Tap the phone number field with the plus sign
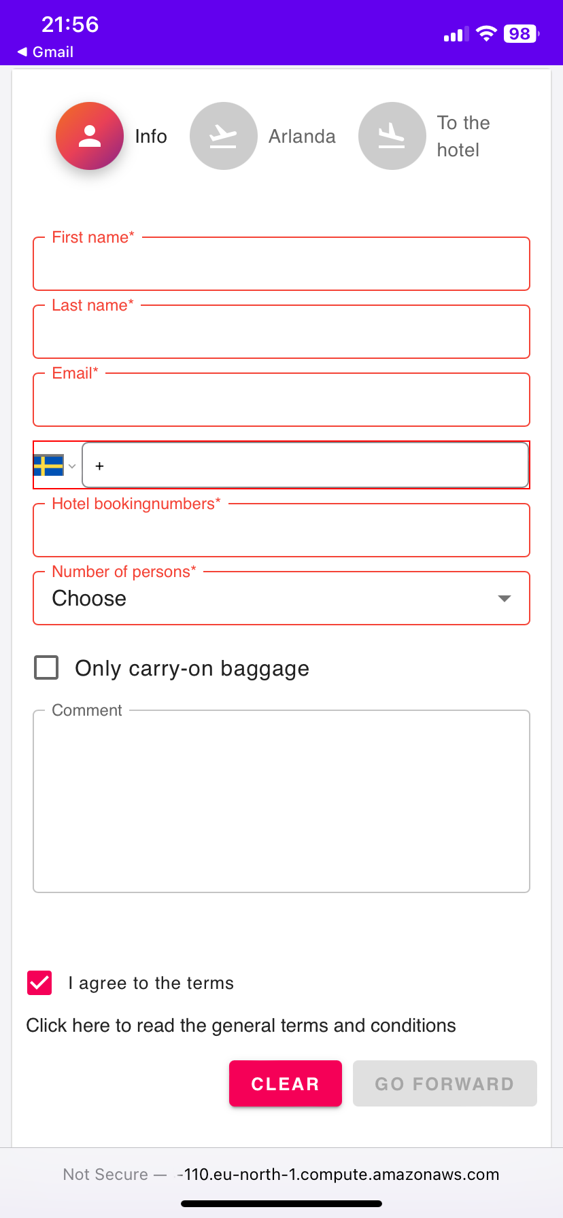The height and width of the screenshot is (1218, 563). (305, 465)
